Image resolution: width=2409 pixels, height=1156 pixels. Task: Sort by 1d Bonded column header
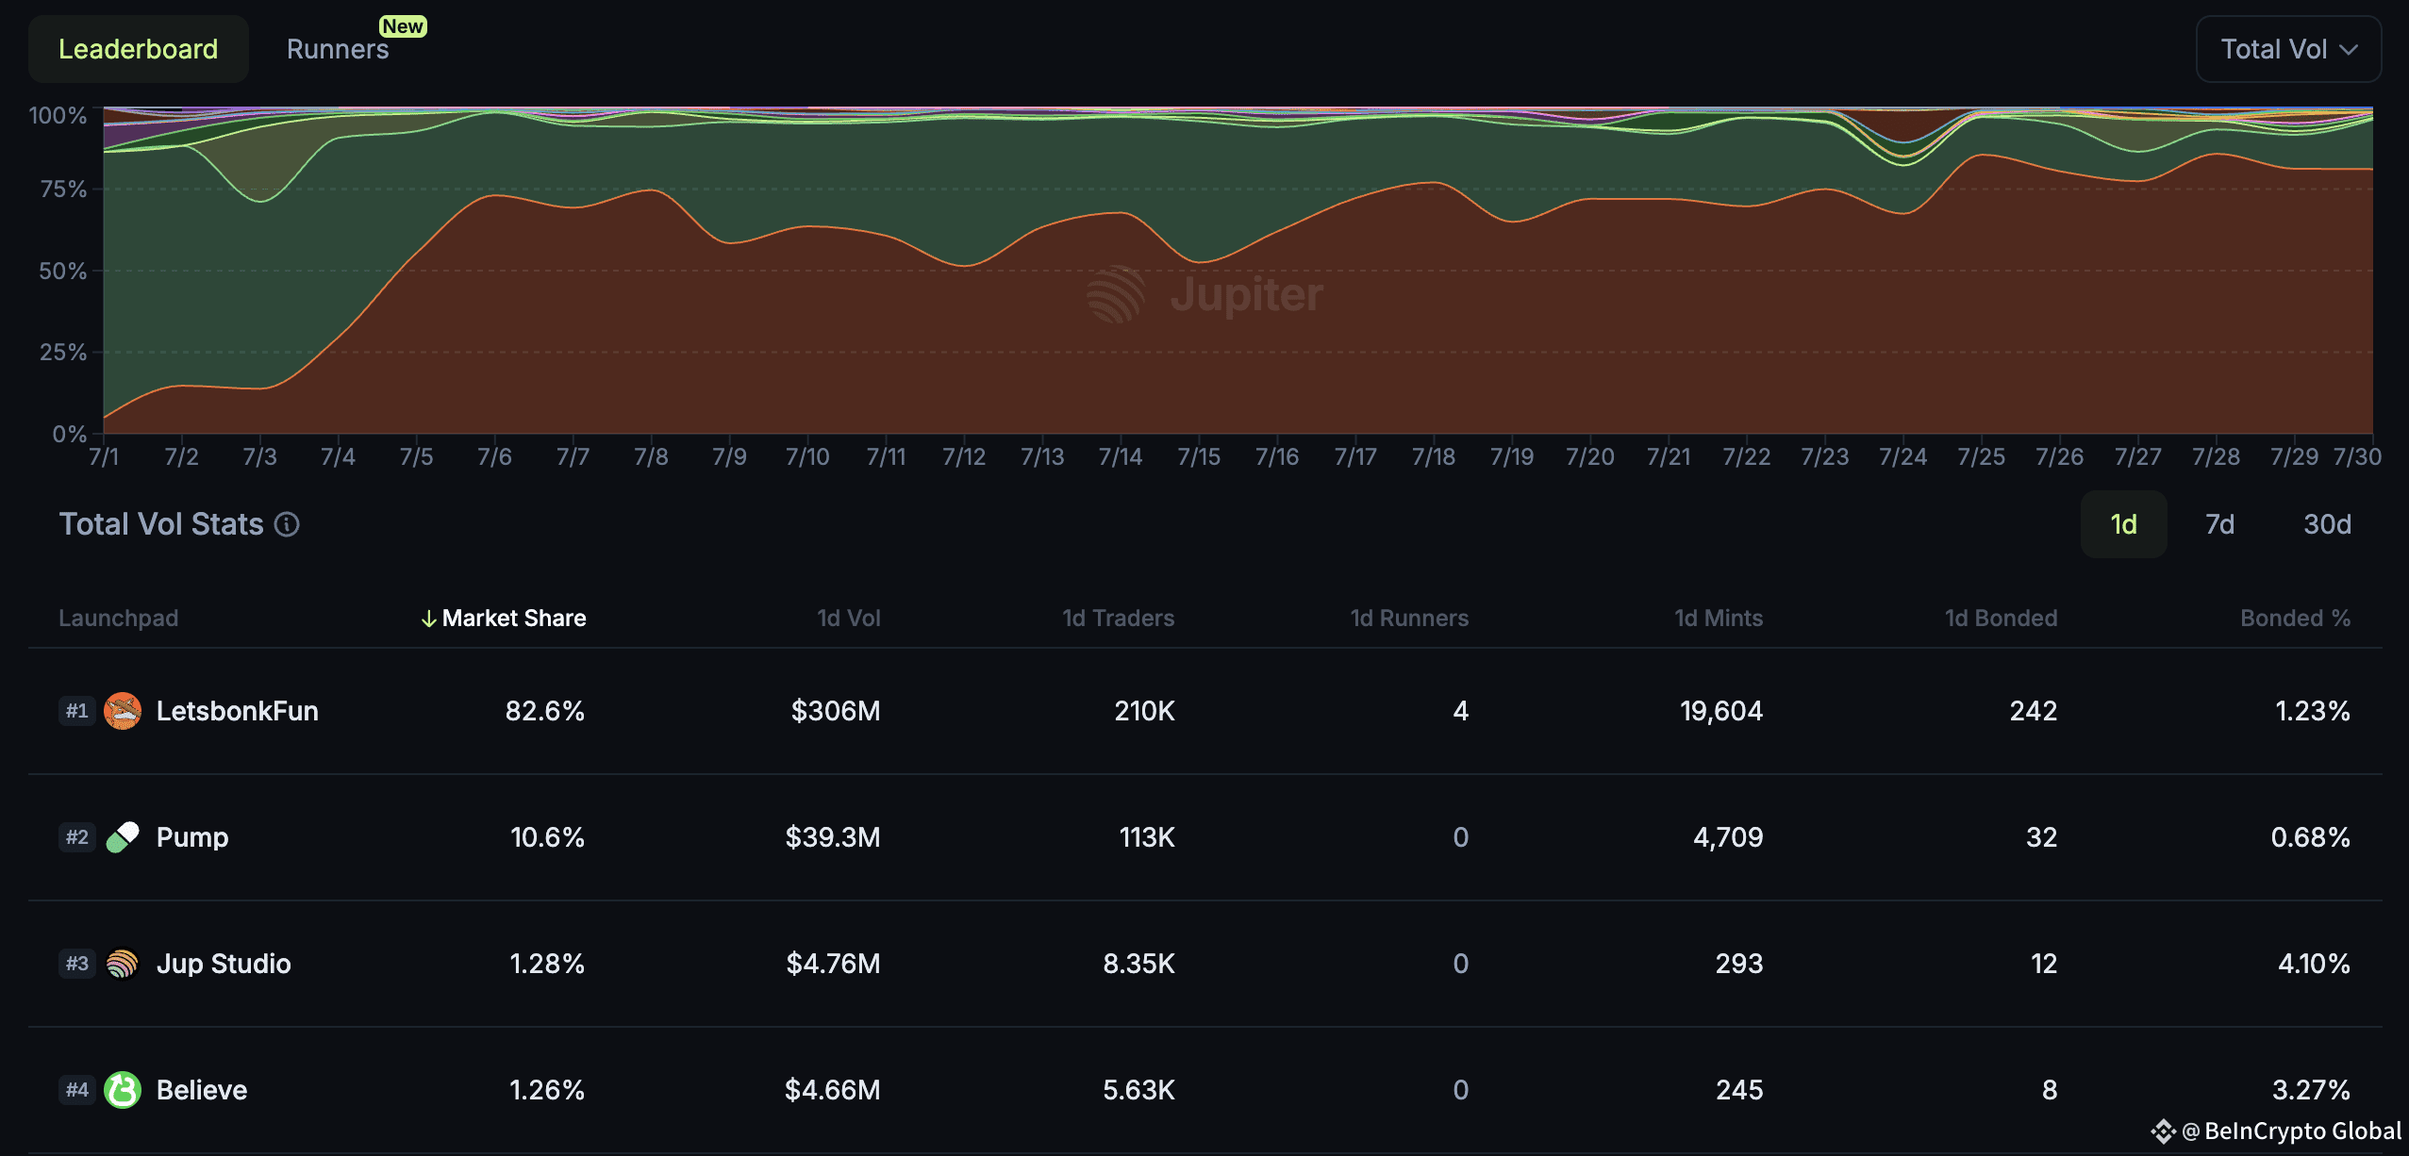pos(2001,619)
